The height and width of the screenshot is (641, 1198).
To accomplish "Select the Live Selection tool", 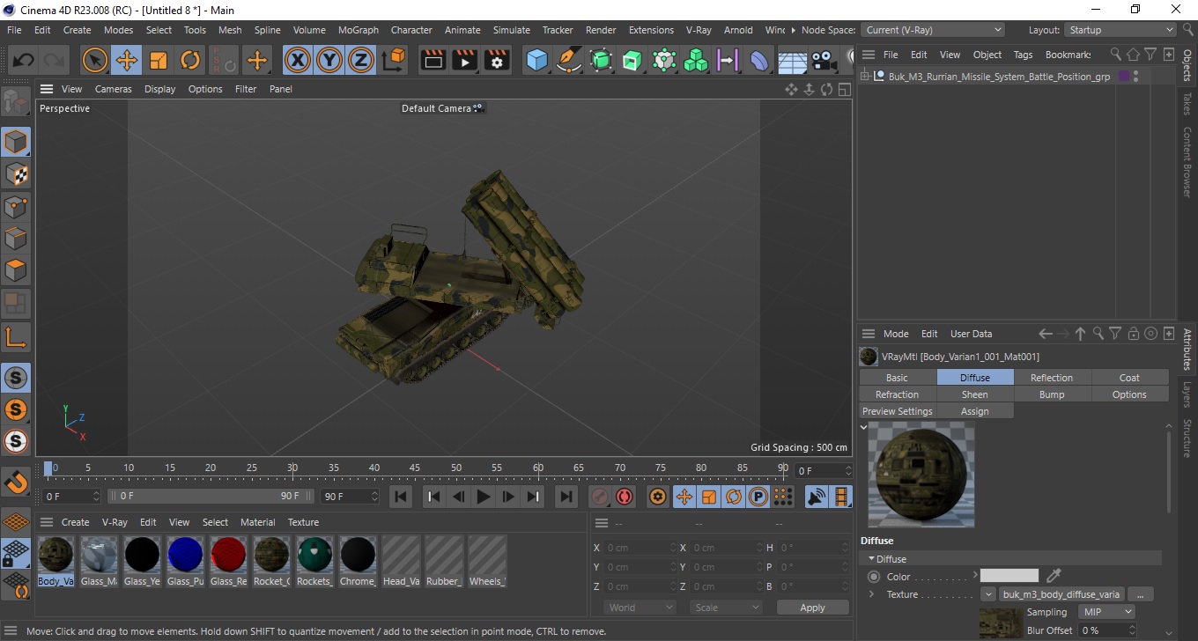I will pos(94,61).
